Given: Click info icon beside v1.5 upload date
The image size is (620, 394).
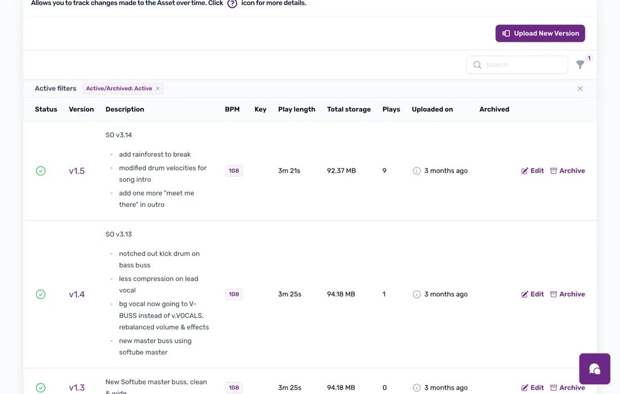Looking at the screenshot, I should [417, 171].
